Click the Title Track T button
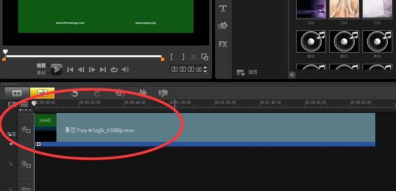The height and width of the screenshot is (191, 396). 26,189
